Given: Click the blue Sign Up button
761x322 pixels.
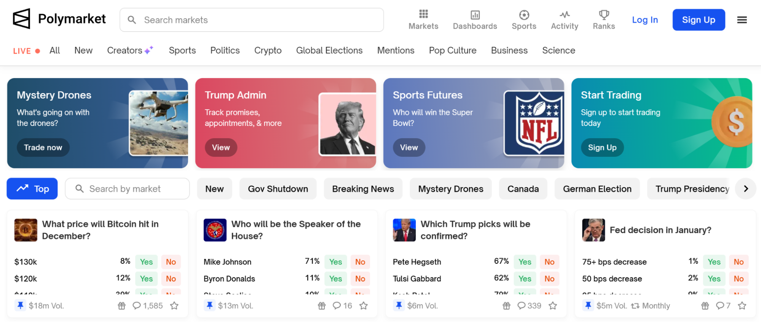Looking at the screenshot, I should (x=698, y=20).
